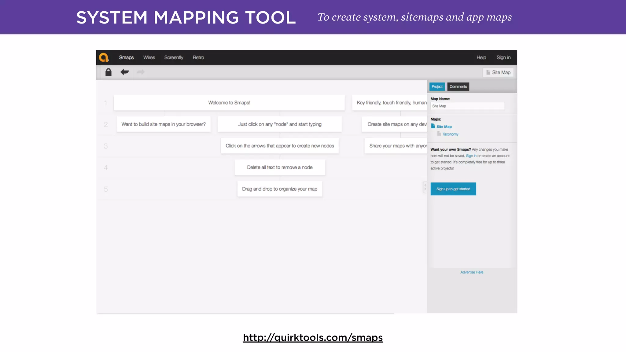The height and width of the screenshot is (352, 626).
Task: Open Wires in the top navigation
Action: click(149, 57)
